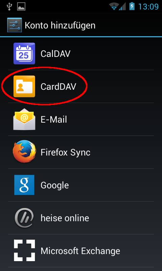Tap the E-Mail envelope icon

pos(24,119)
